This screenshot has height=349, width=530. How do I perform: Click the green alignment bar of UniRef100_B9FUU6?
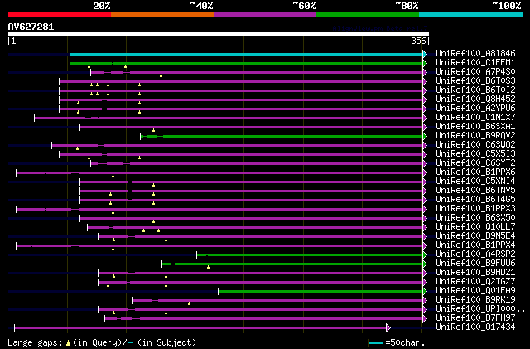click(x=292, y=264)
